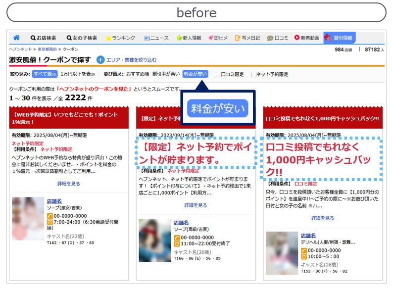The height and width of the screenshot is (289, 393).
Task: Open ランキング in the nav bar
Action: click(120, 38)
